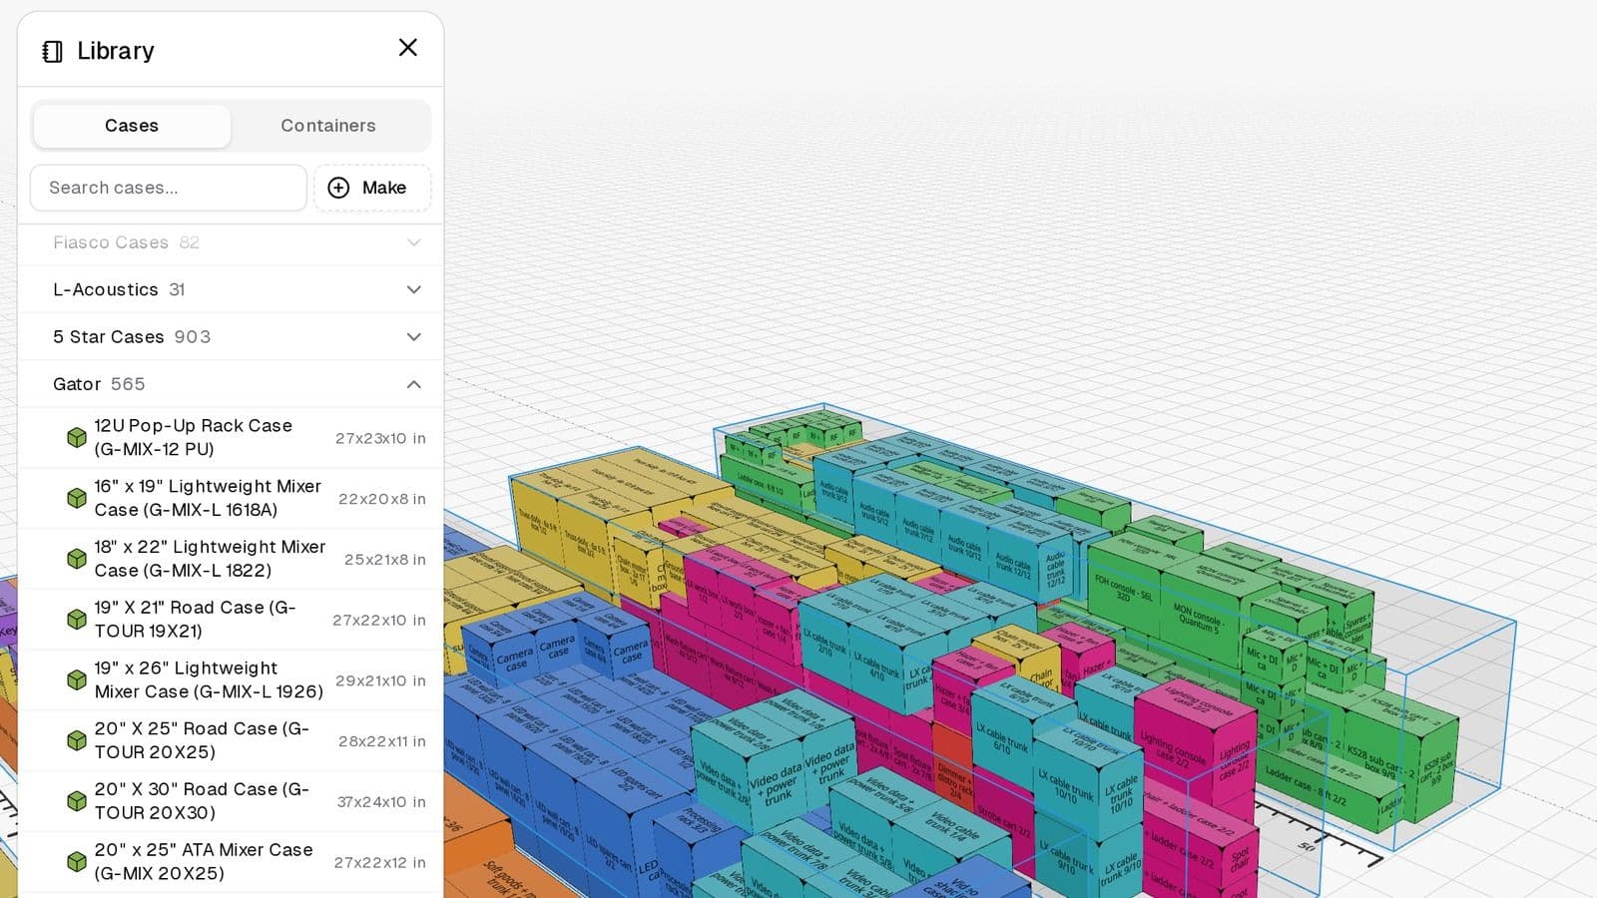Click cube icon for 20" X 30" Road Case
This screenshot has width=1597, height=898.
point(77,801)
